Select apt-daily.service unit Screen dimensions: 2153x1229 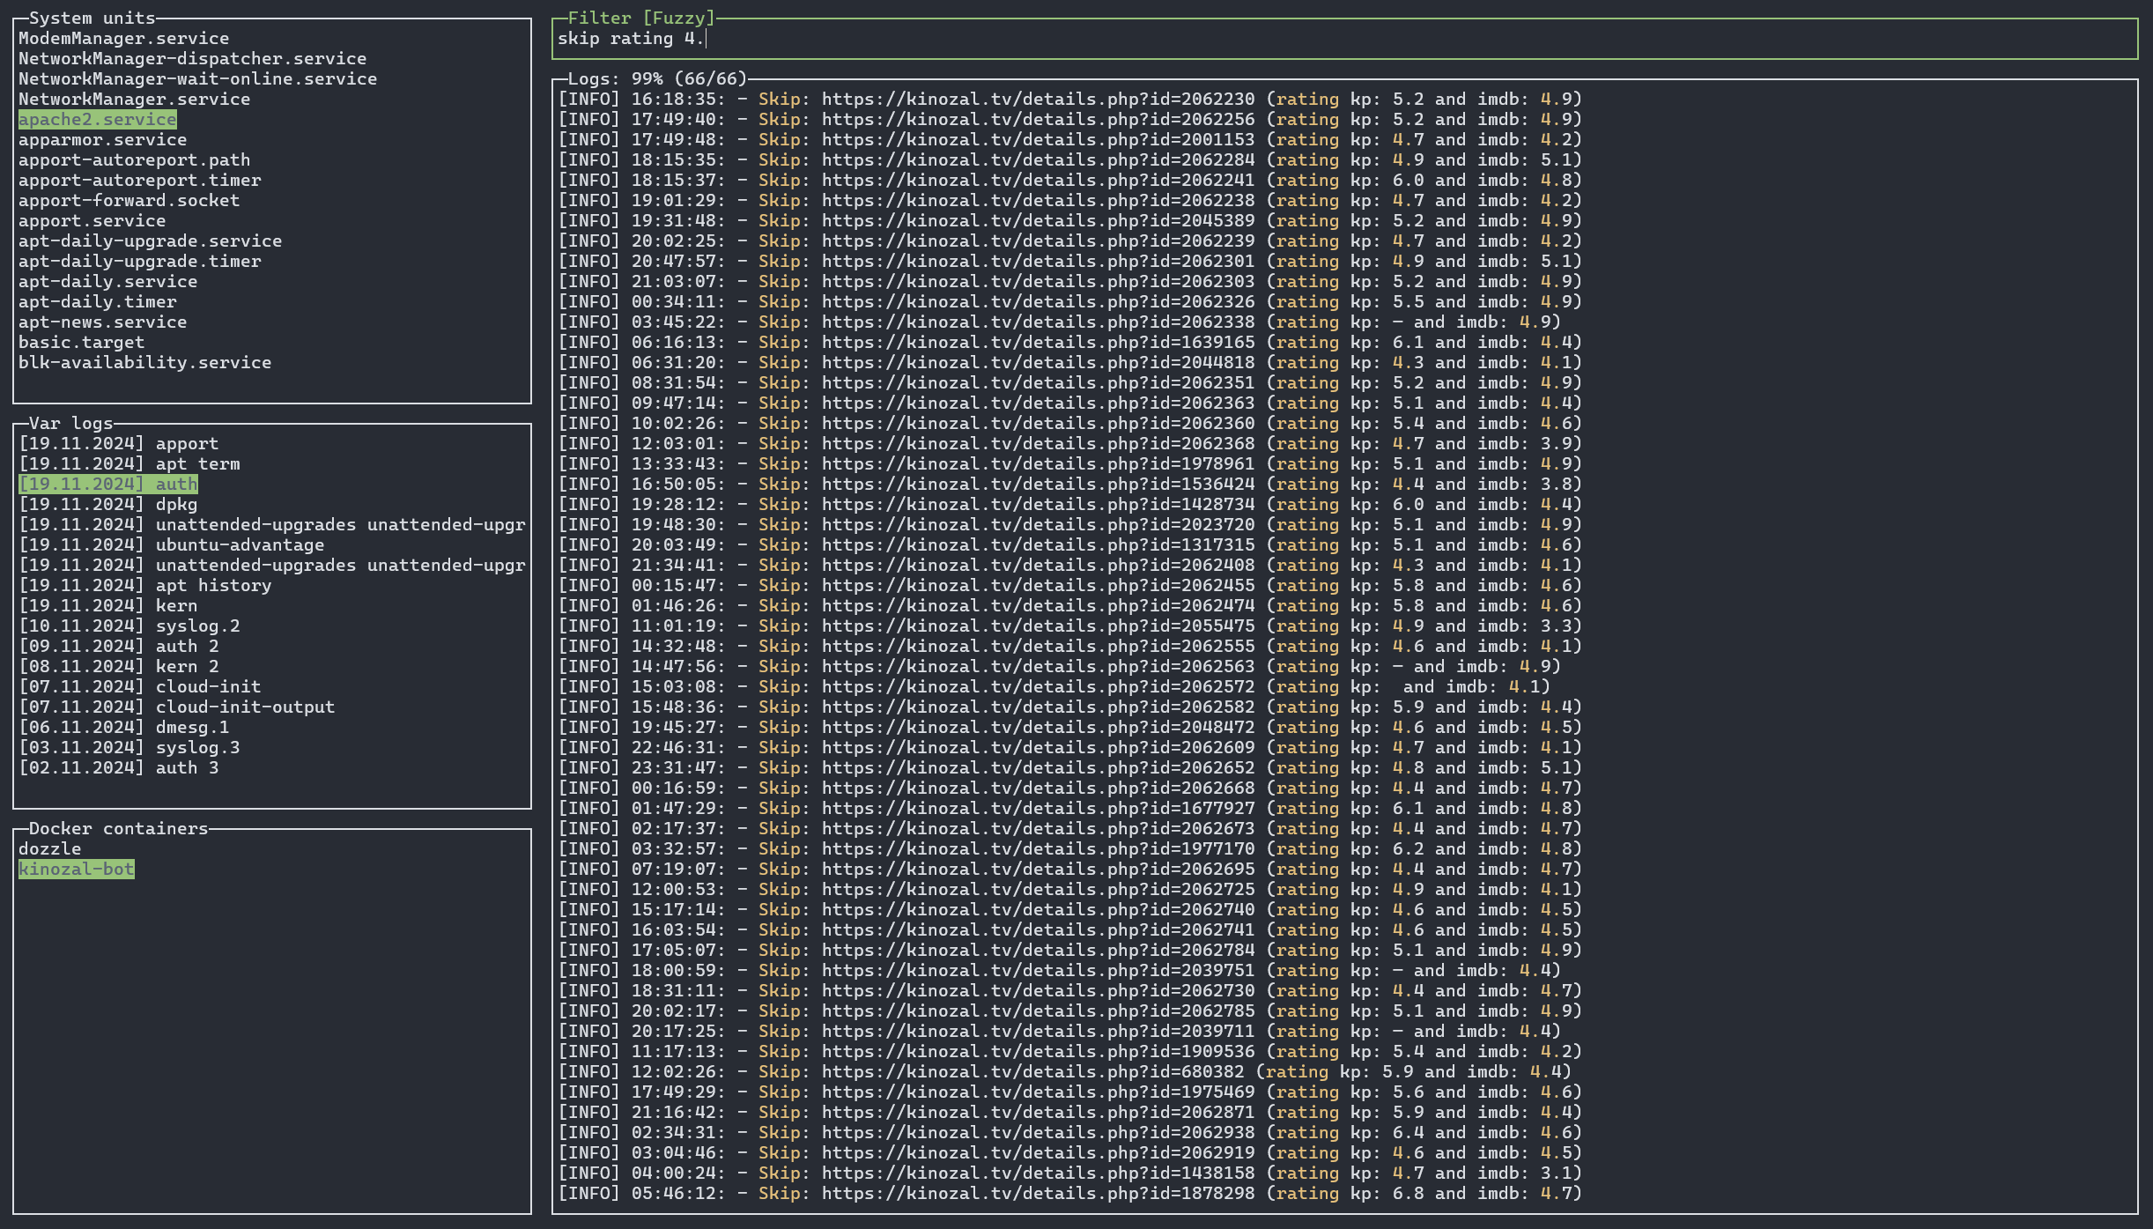(107, 281)
